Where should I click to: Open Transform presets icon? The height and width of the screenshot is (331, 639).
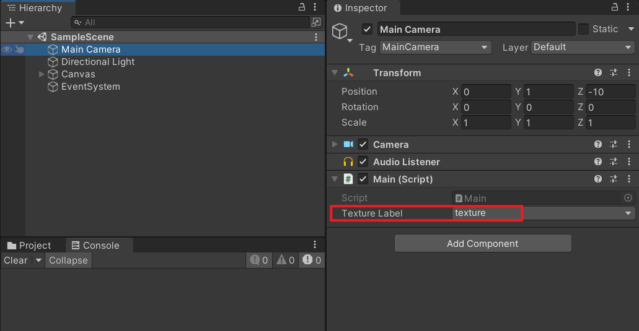(x=614, y=72)
